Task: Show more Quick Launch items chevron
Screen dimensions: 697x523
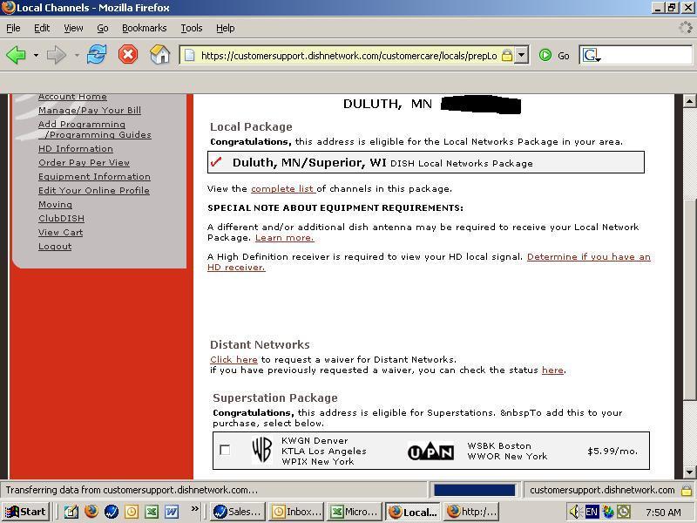Action: (194, 508)
